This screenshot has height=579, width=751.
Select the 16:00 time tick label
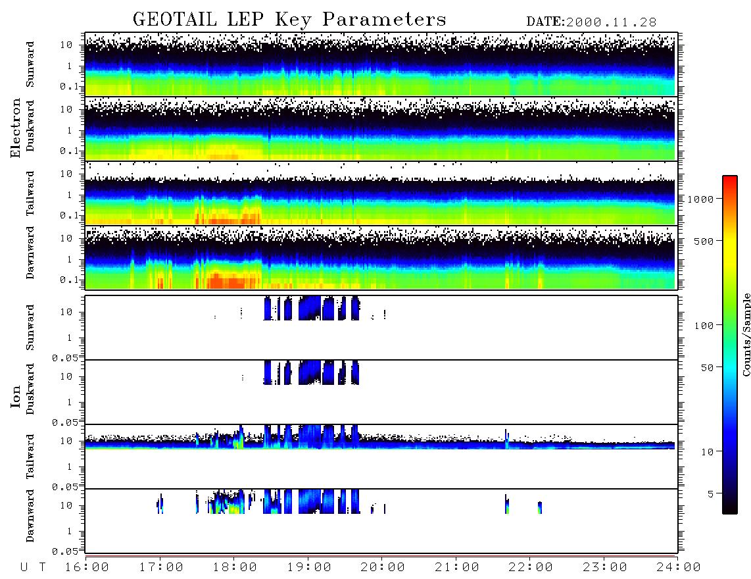[87, 568]
